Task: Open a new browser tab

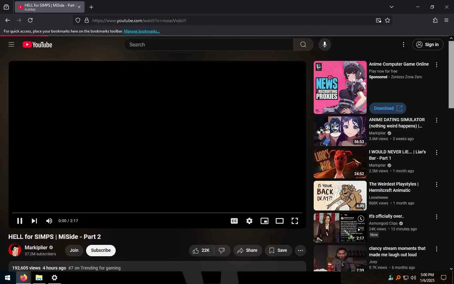Action: click(x=91, y=7)
